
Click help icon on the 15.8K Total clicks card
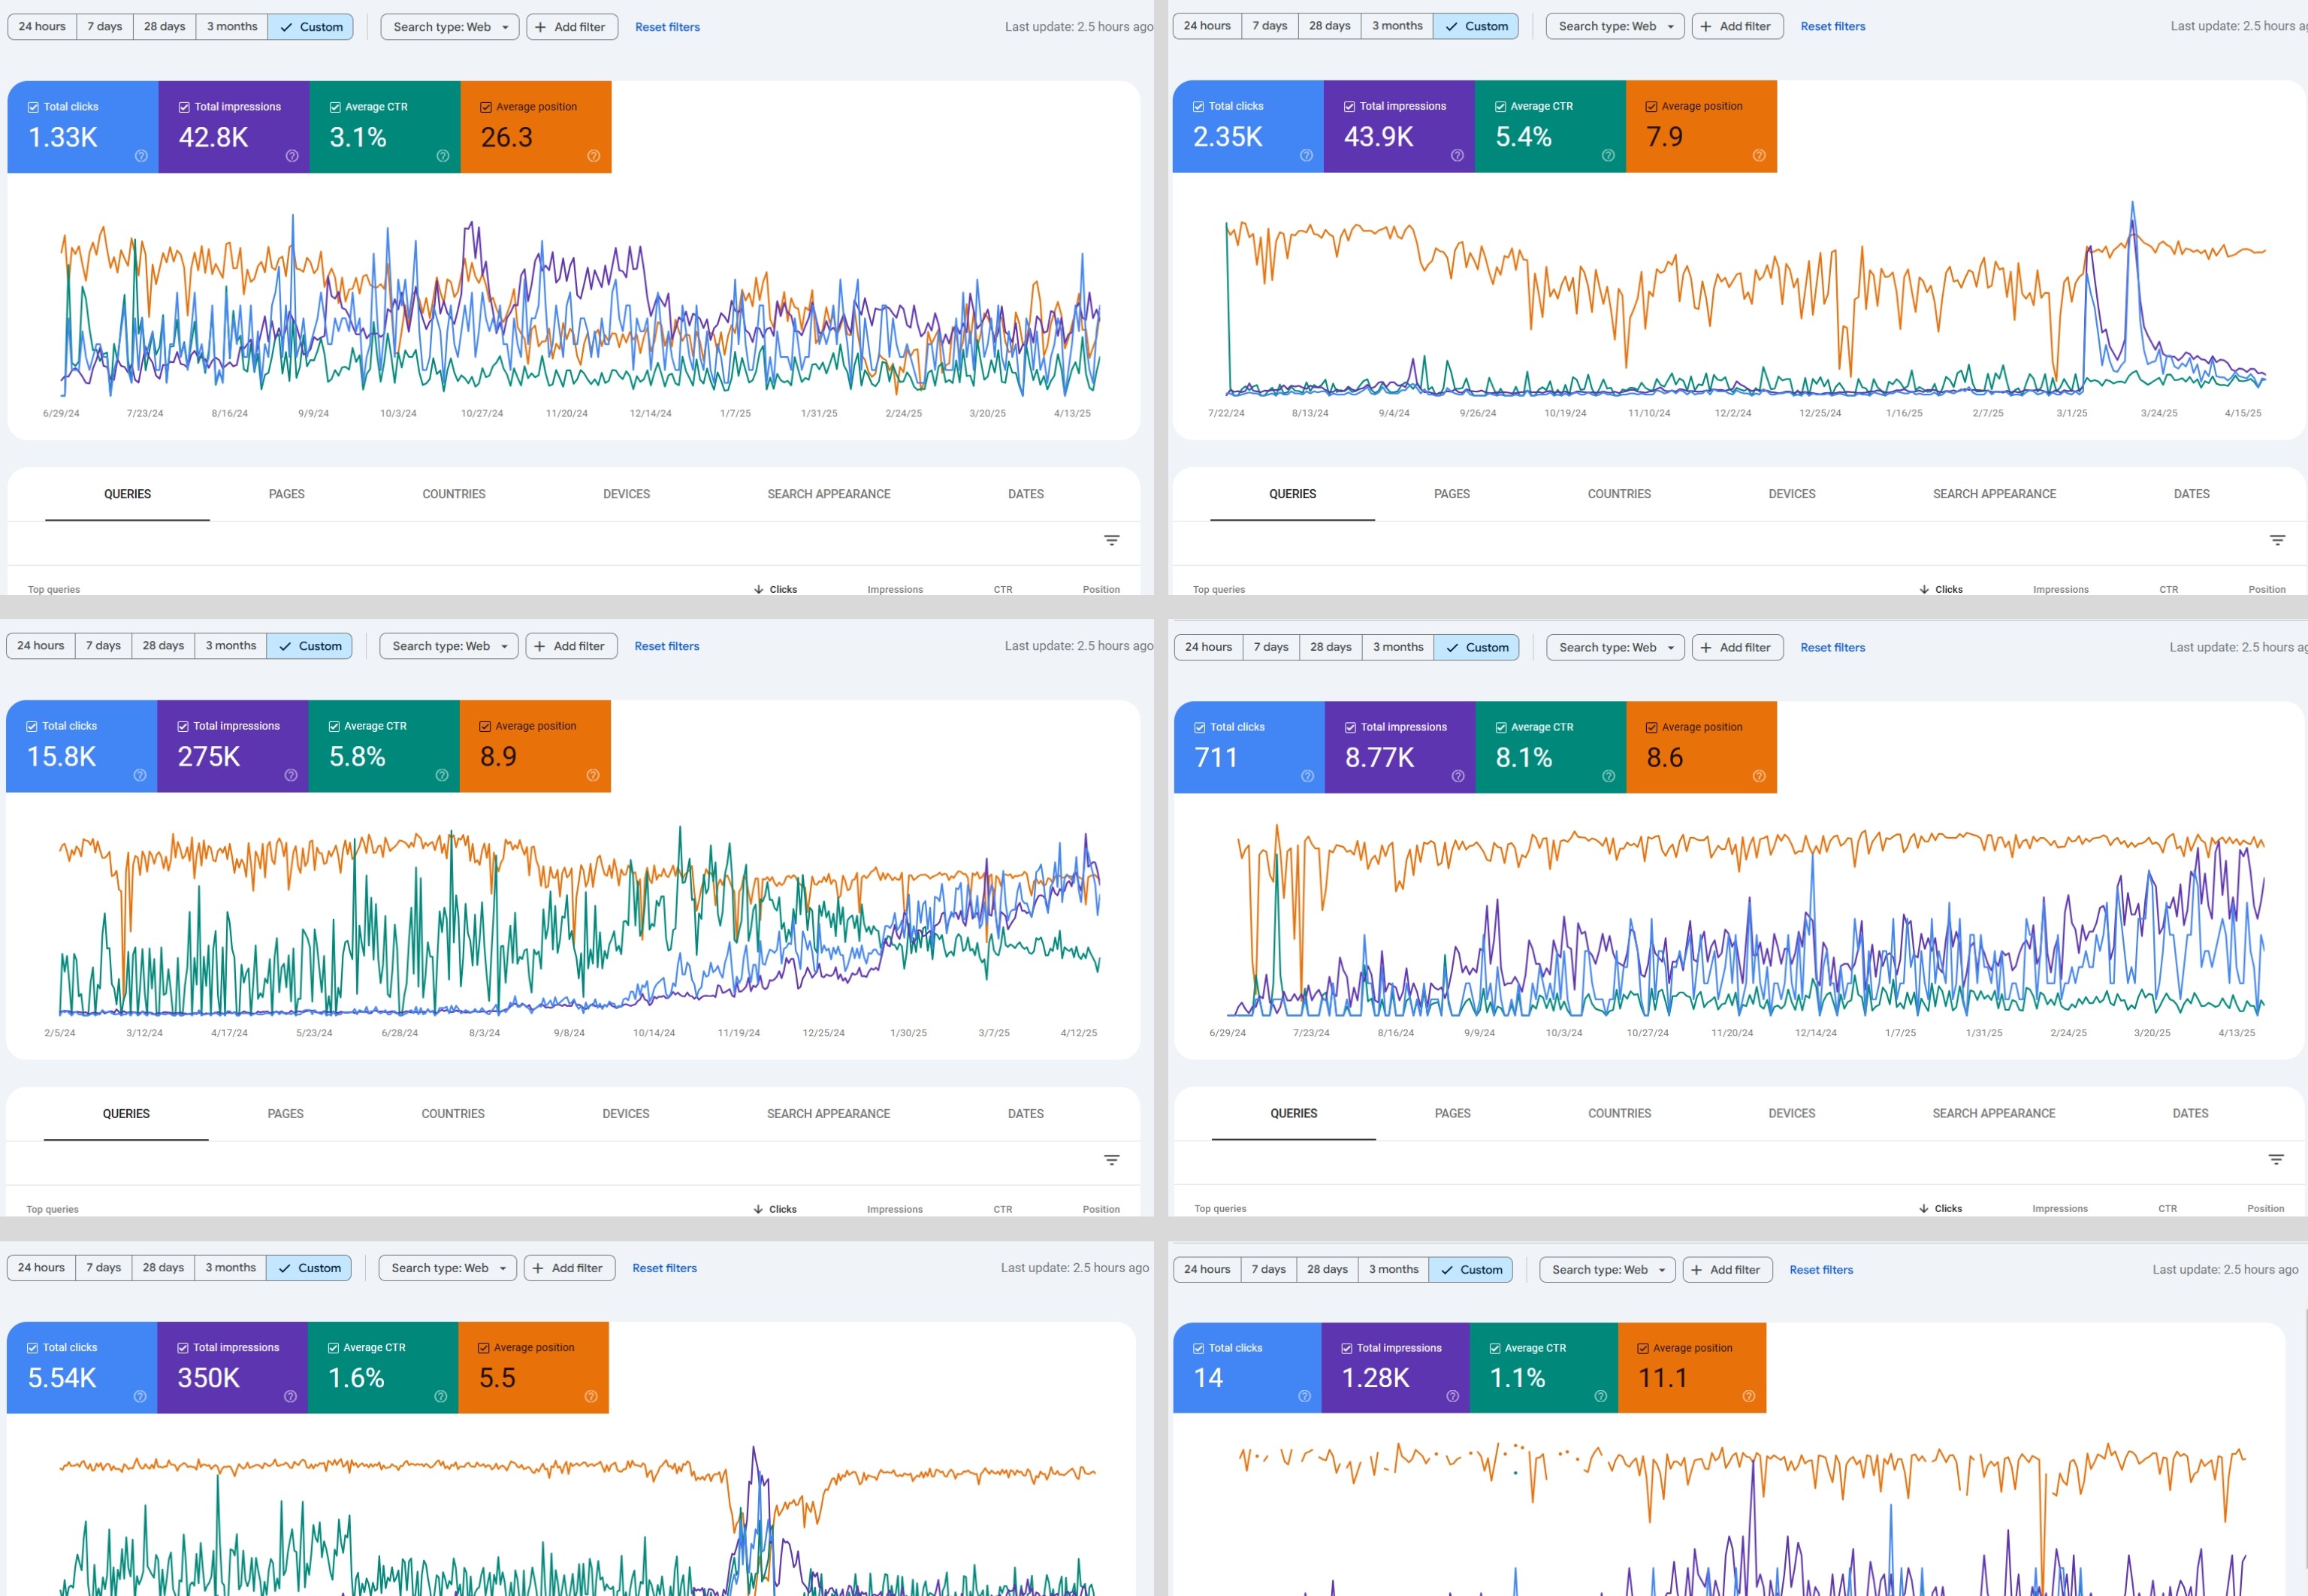pos(140,775)
